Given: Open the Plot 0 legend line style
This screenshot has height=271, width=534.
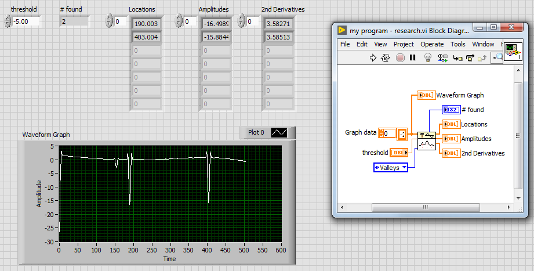Looking at the screenshot, I should [279, 132].
